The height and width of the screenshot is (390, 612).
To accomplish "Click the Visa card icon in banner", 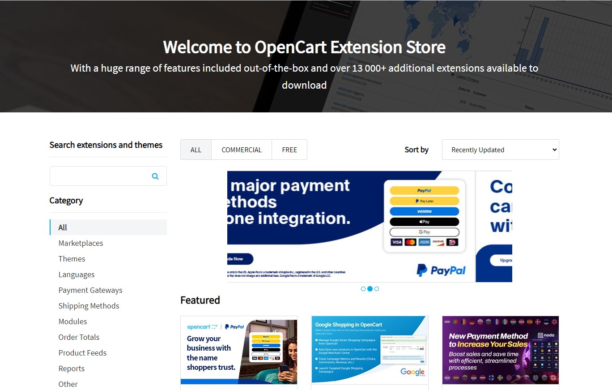I will pyautogui.click(x=396, y=242).
